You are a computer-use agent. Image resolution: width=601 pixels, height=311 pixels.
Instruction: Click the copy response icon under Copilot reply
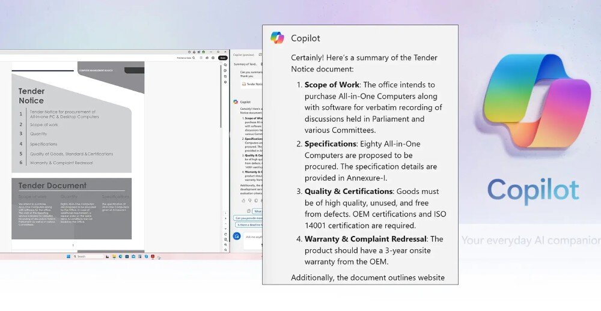point(256,201)
